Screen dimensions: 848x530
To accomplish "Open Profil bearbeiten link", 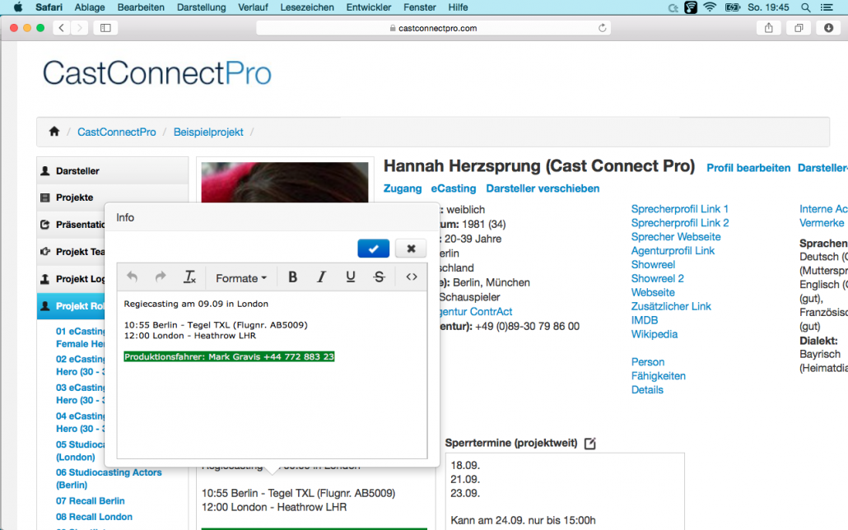I will click(x=748, y=168).
